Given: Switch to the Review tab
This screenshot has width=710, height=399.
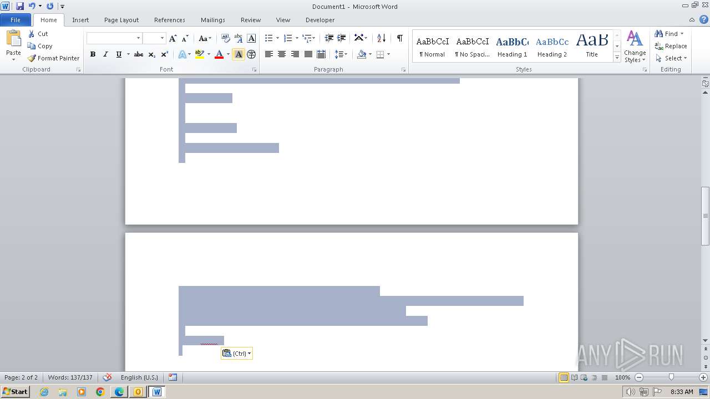Looking at the screenshot, I should point(251,20).
